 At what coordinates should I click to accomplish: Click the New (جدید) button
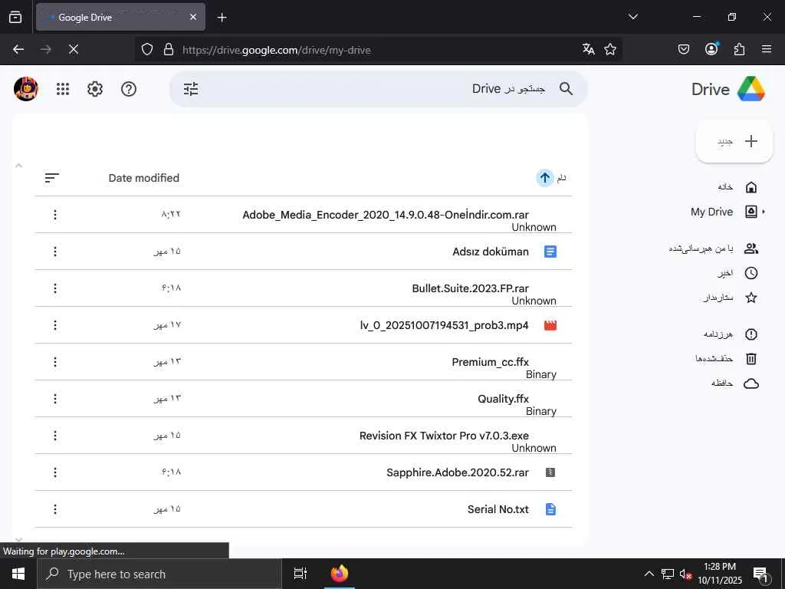tap(734, 141)
